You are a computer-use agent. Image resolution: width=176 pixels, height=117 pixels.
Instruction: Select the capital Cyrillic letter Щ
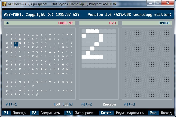tap(46, 69)
